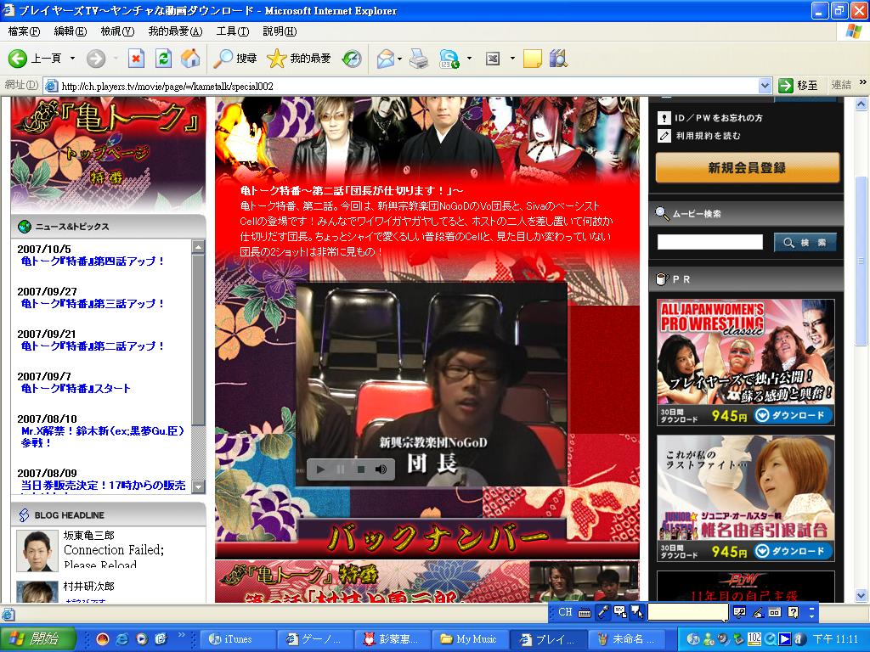Play the video with play control
Viewport: 870px width, 652px height.
[x=320, y=469]
